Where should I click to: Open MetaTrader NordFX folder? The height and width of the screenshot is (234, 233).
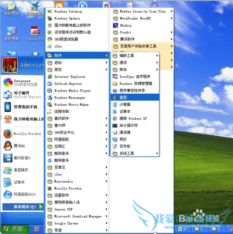(143, 18)
